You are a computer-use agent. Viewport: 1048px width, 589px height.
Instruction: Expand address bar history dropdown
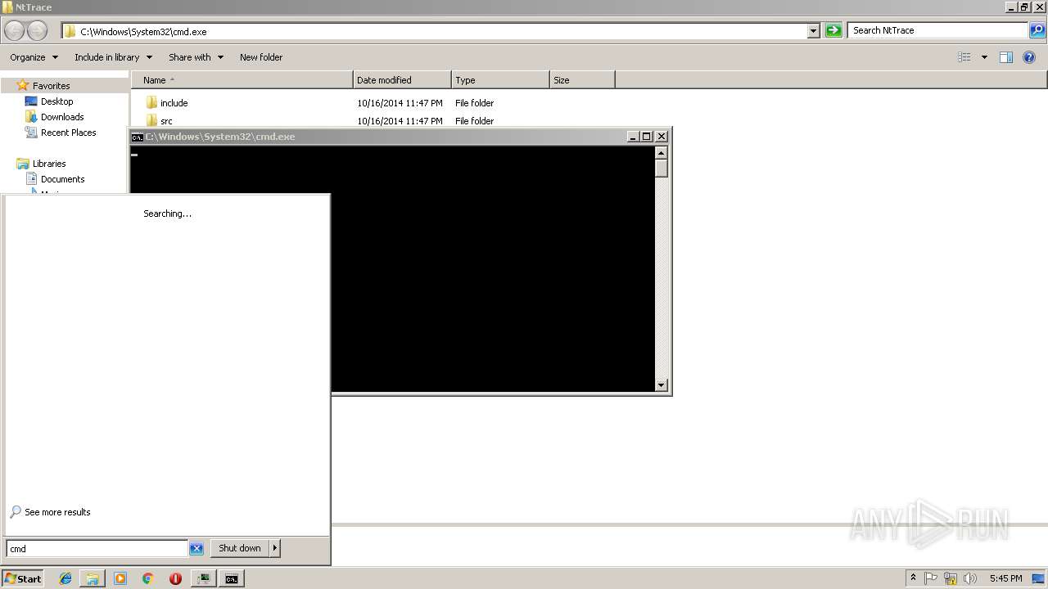pyautogui.click(x=813, y=31)
